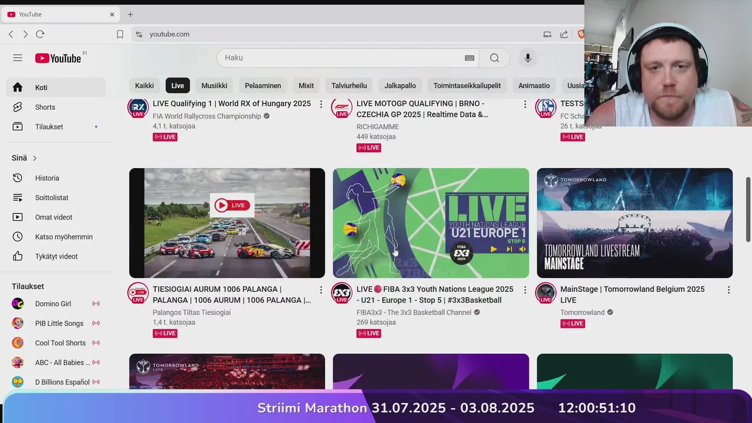Open more options for MainStage Tomorrowland video
752x423 pixels.
click(x=728, y=290)
